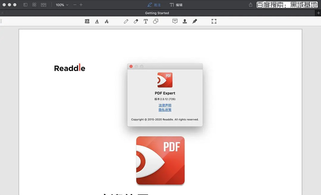Zoom out with the minus button
This screenshot has height=195, width=321.
pyautogui.click(x=75, y=5)
